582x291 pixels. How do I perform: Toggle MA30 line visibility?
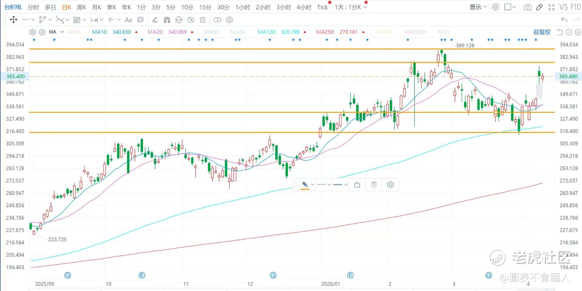[211, 32]
